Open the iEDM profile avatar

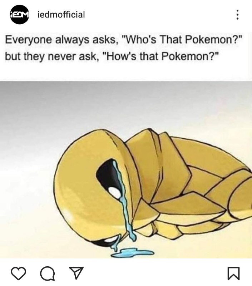tap(19, 15)
